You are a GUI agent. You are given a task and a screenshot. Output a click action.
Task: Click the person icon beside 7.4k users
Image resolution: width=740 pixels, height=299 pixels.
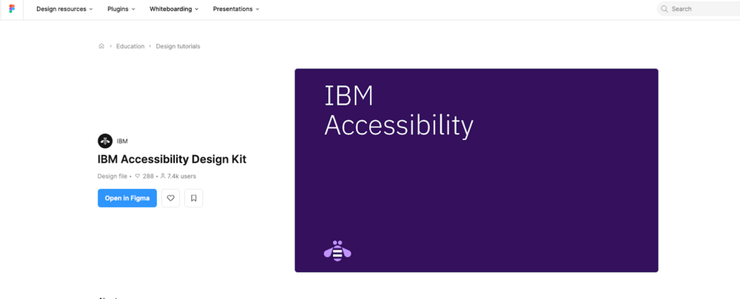pos(163,176)
